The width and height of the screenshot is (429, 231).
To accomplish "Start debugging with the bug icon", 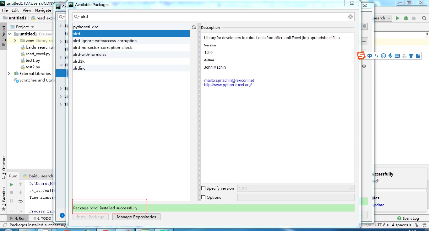I will (x=406, y=18).
